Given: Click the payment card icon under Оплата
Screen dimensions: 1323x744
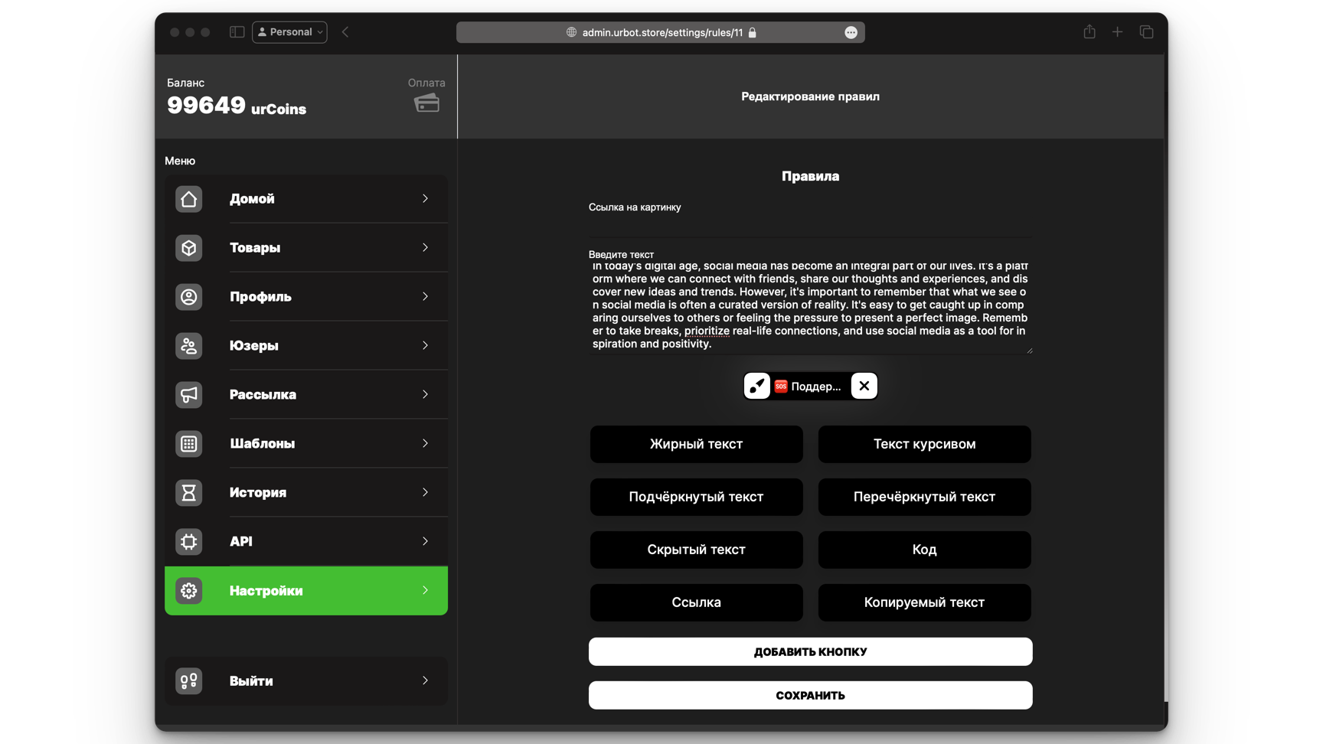Looking at the screenshot, I should click(x=426, y=103).
